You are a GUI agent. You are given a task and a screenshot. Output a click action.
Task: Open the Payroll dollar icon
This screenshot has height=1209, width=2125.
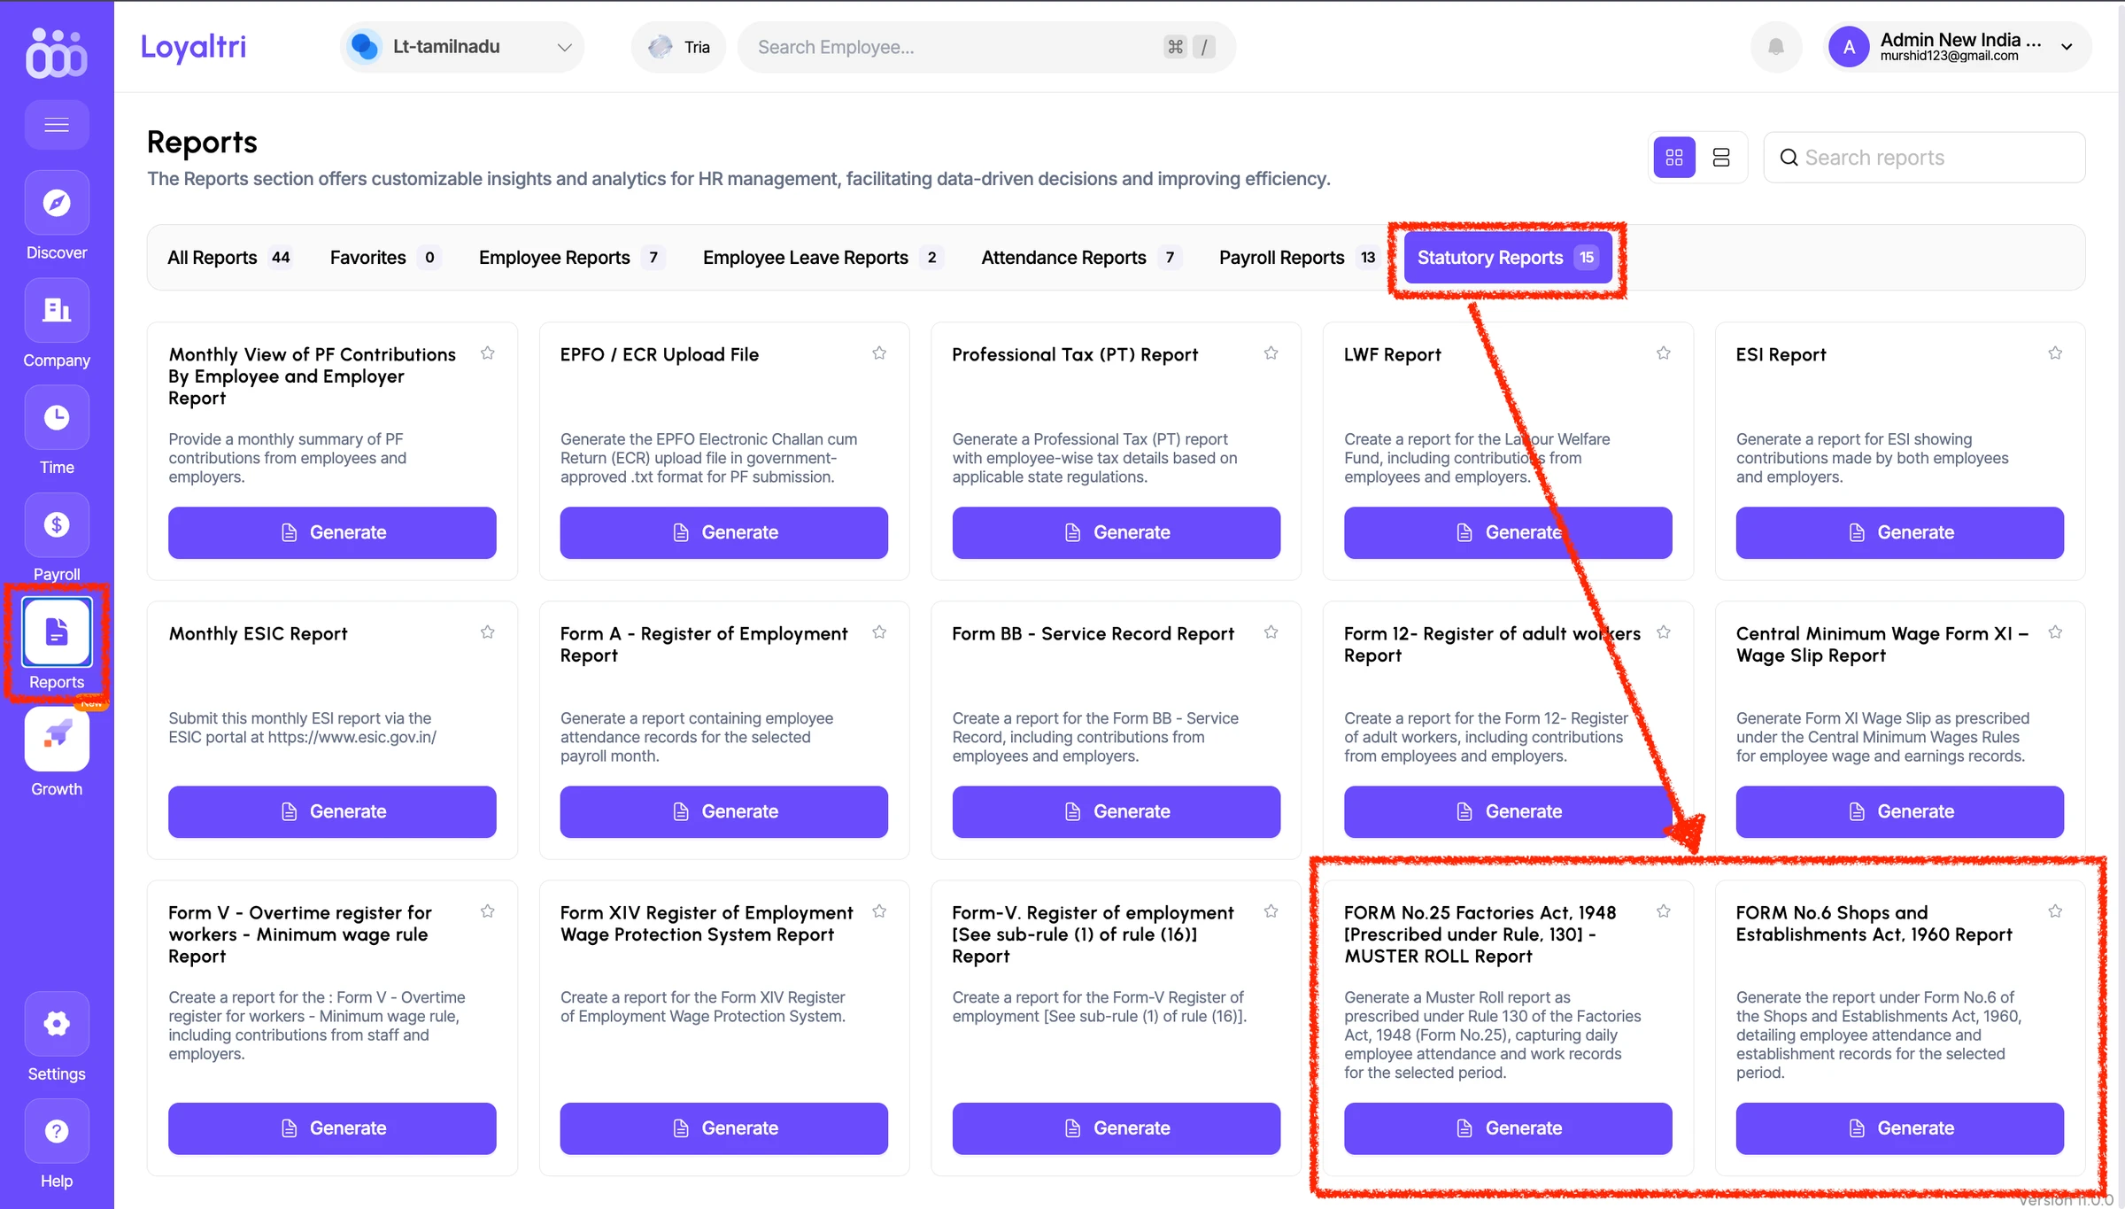57,524
